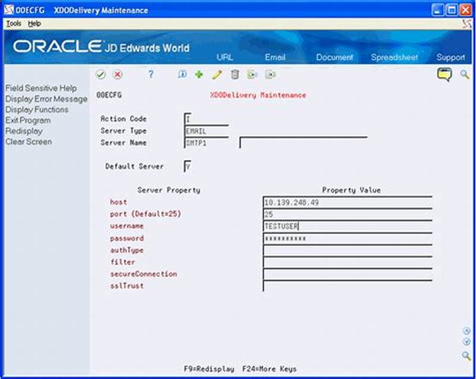Select the pencil edit icon
Image resolution: width=476 pixels, height=379 pixels.
pyautogui.click(x=217, y=74)
